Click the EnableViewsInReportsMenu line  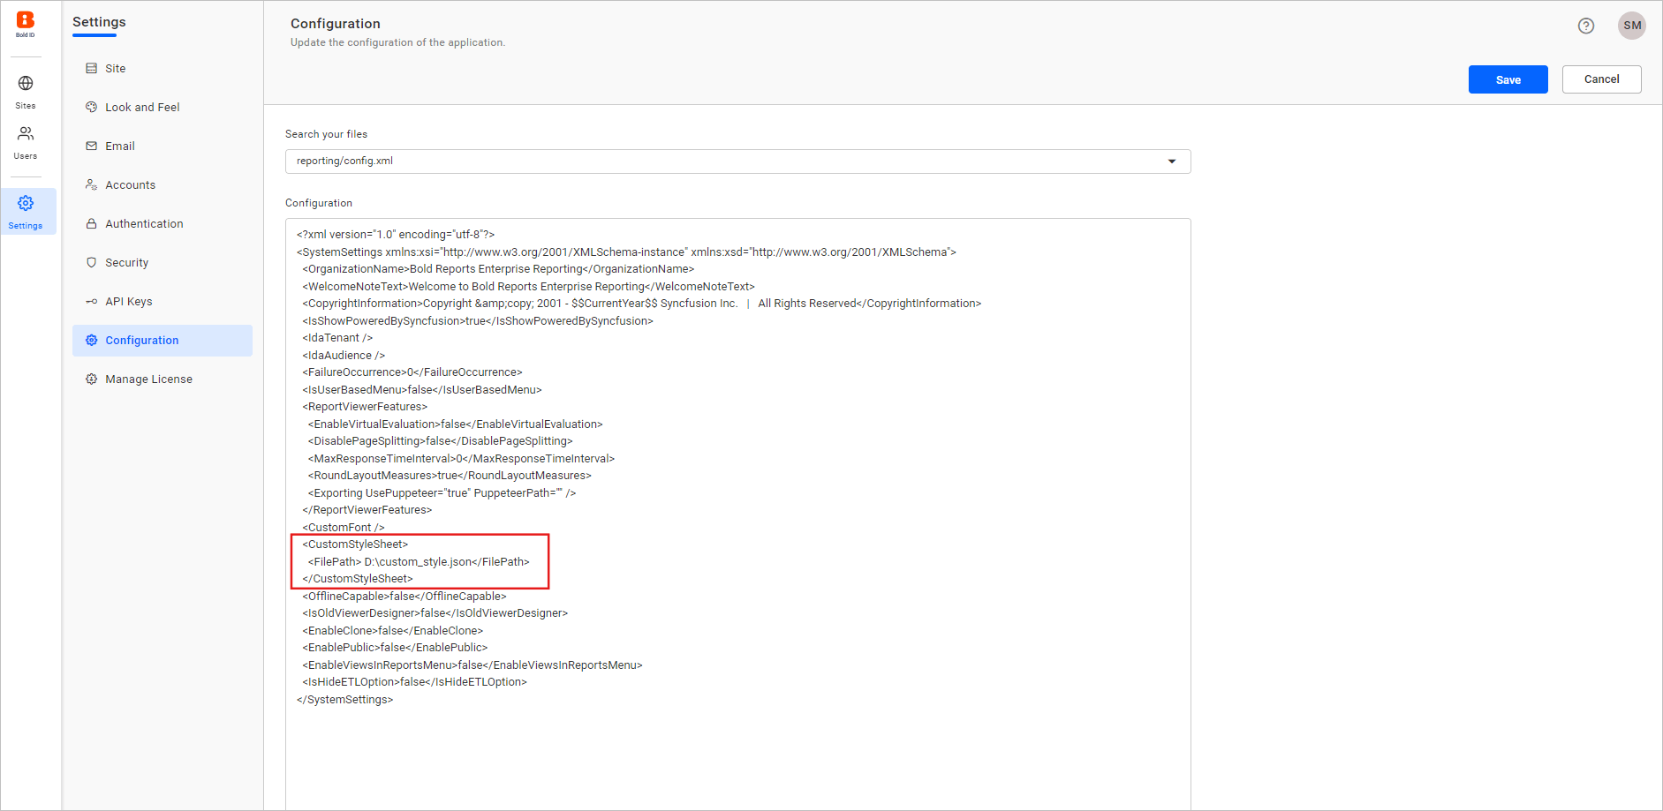472,665
